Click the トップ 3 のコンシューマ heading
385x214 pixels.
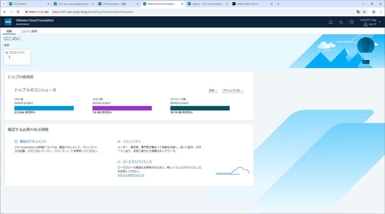pos(36,90)
